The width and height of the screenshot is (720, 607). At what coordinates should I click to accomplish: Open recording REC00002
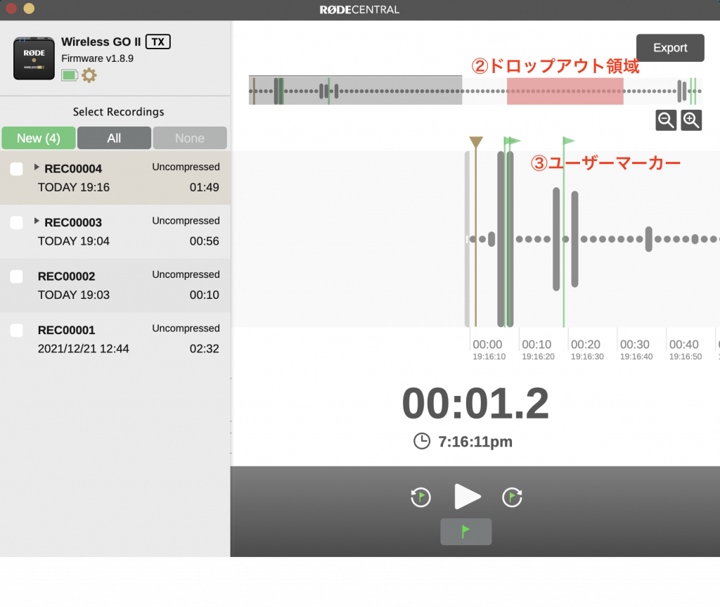pos(115,286)
